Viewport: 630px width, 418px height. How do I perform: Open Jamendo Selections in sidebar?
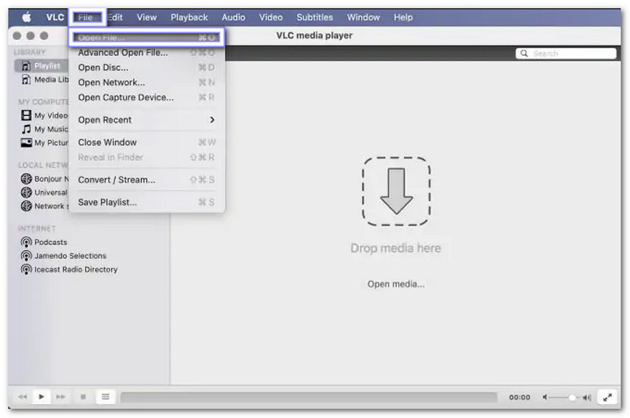70,256
